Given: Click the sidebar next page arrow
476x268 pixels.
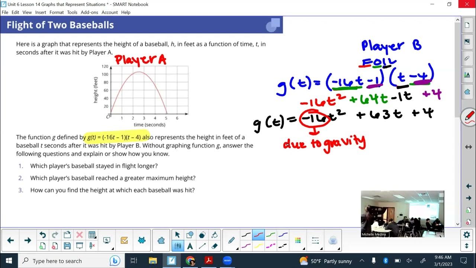Looking at the screenshot, I should 469,198.
